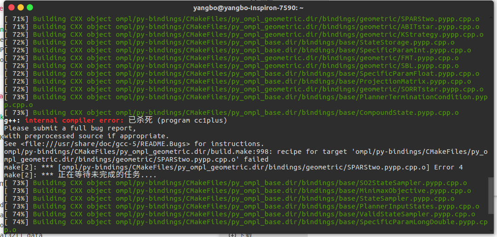Click the SpecificParamLongDouble build line

246,225
